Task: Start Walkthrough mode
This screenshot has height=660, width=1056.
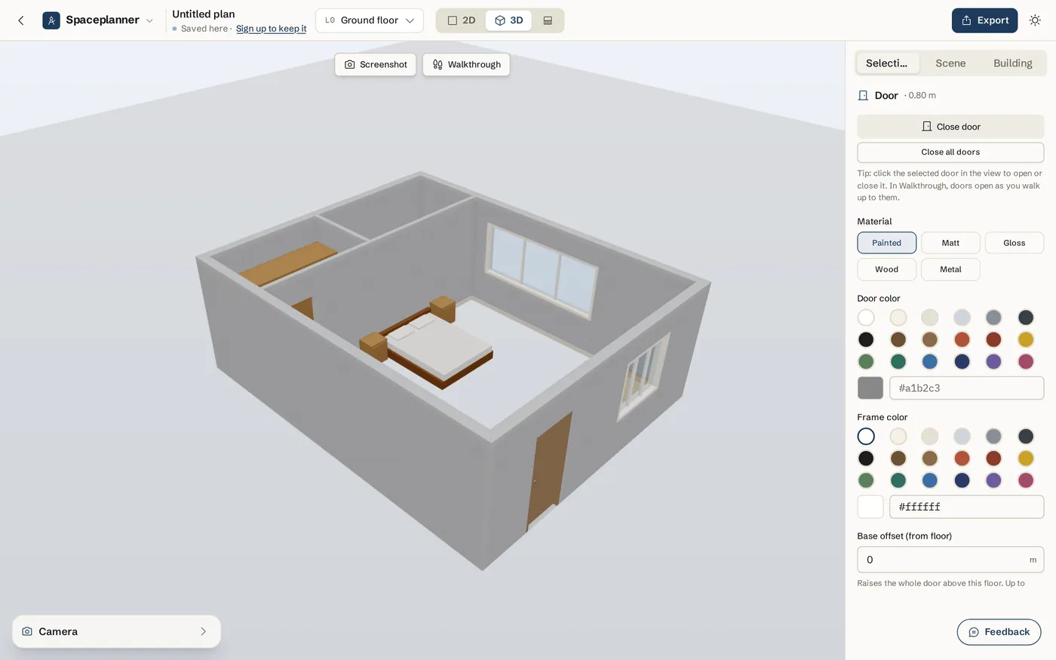Action: tap(466, 65)
